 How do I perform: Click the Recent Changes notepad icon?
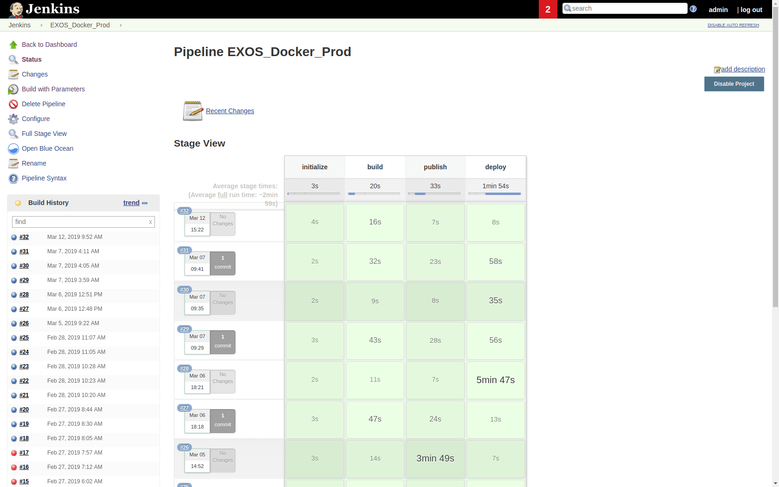pyautogui.click(x=192, y=111)
